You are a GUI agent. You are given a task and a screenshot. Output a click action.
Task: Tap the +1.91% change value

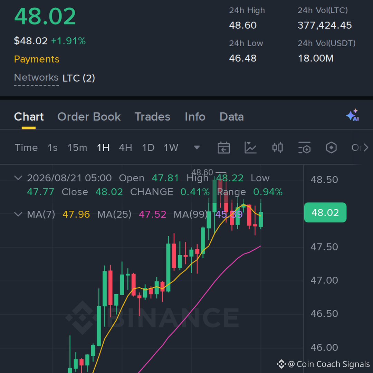pos(68,41)
